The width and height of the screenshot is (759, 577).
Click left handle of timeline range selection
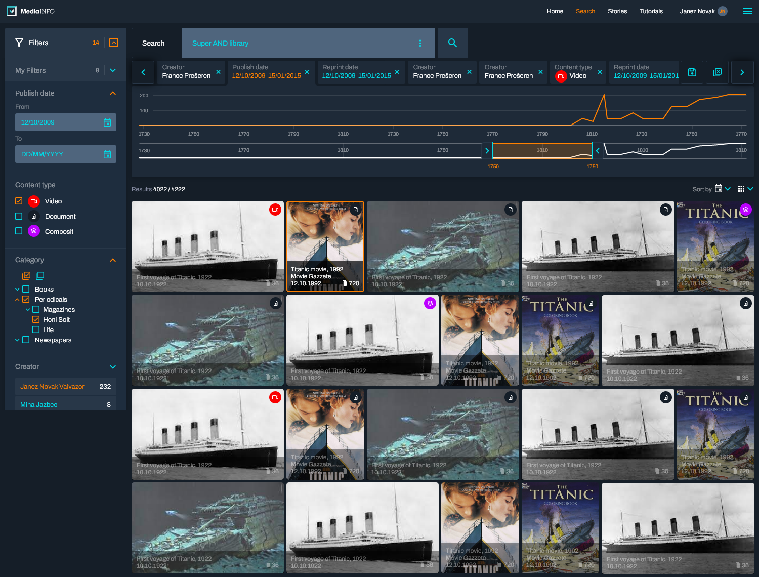pyautogui.click(x=487, y=151)
